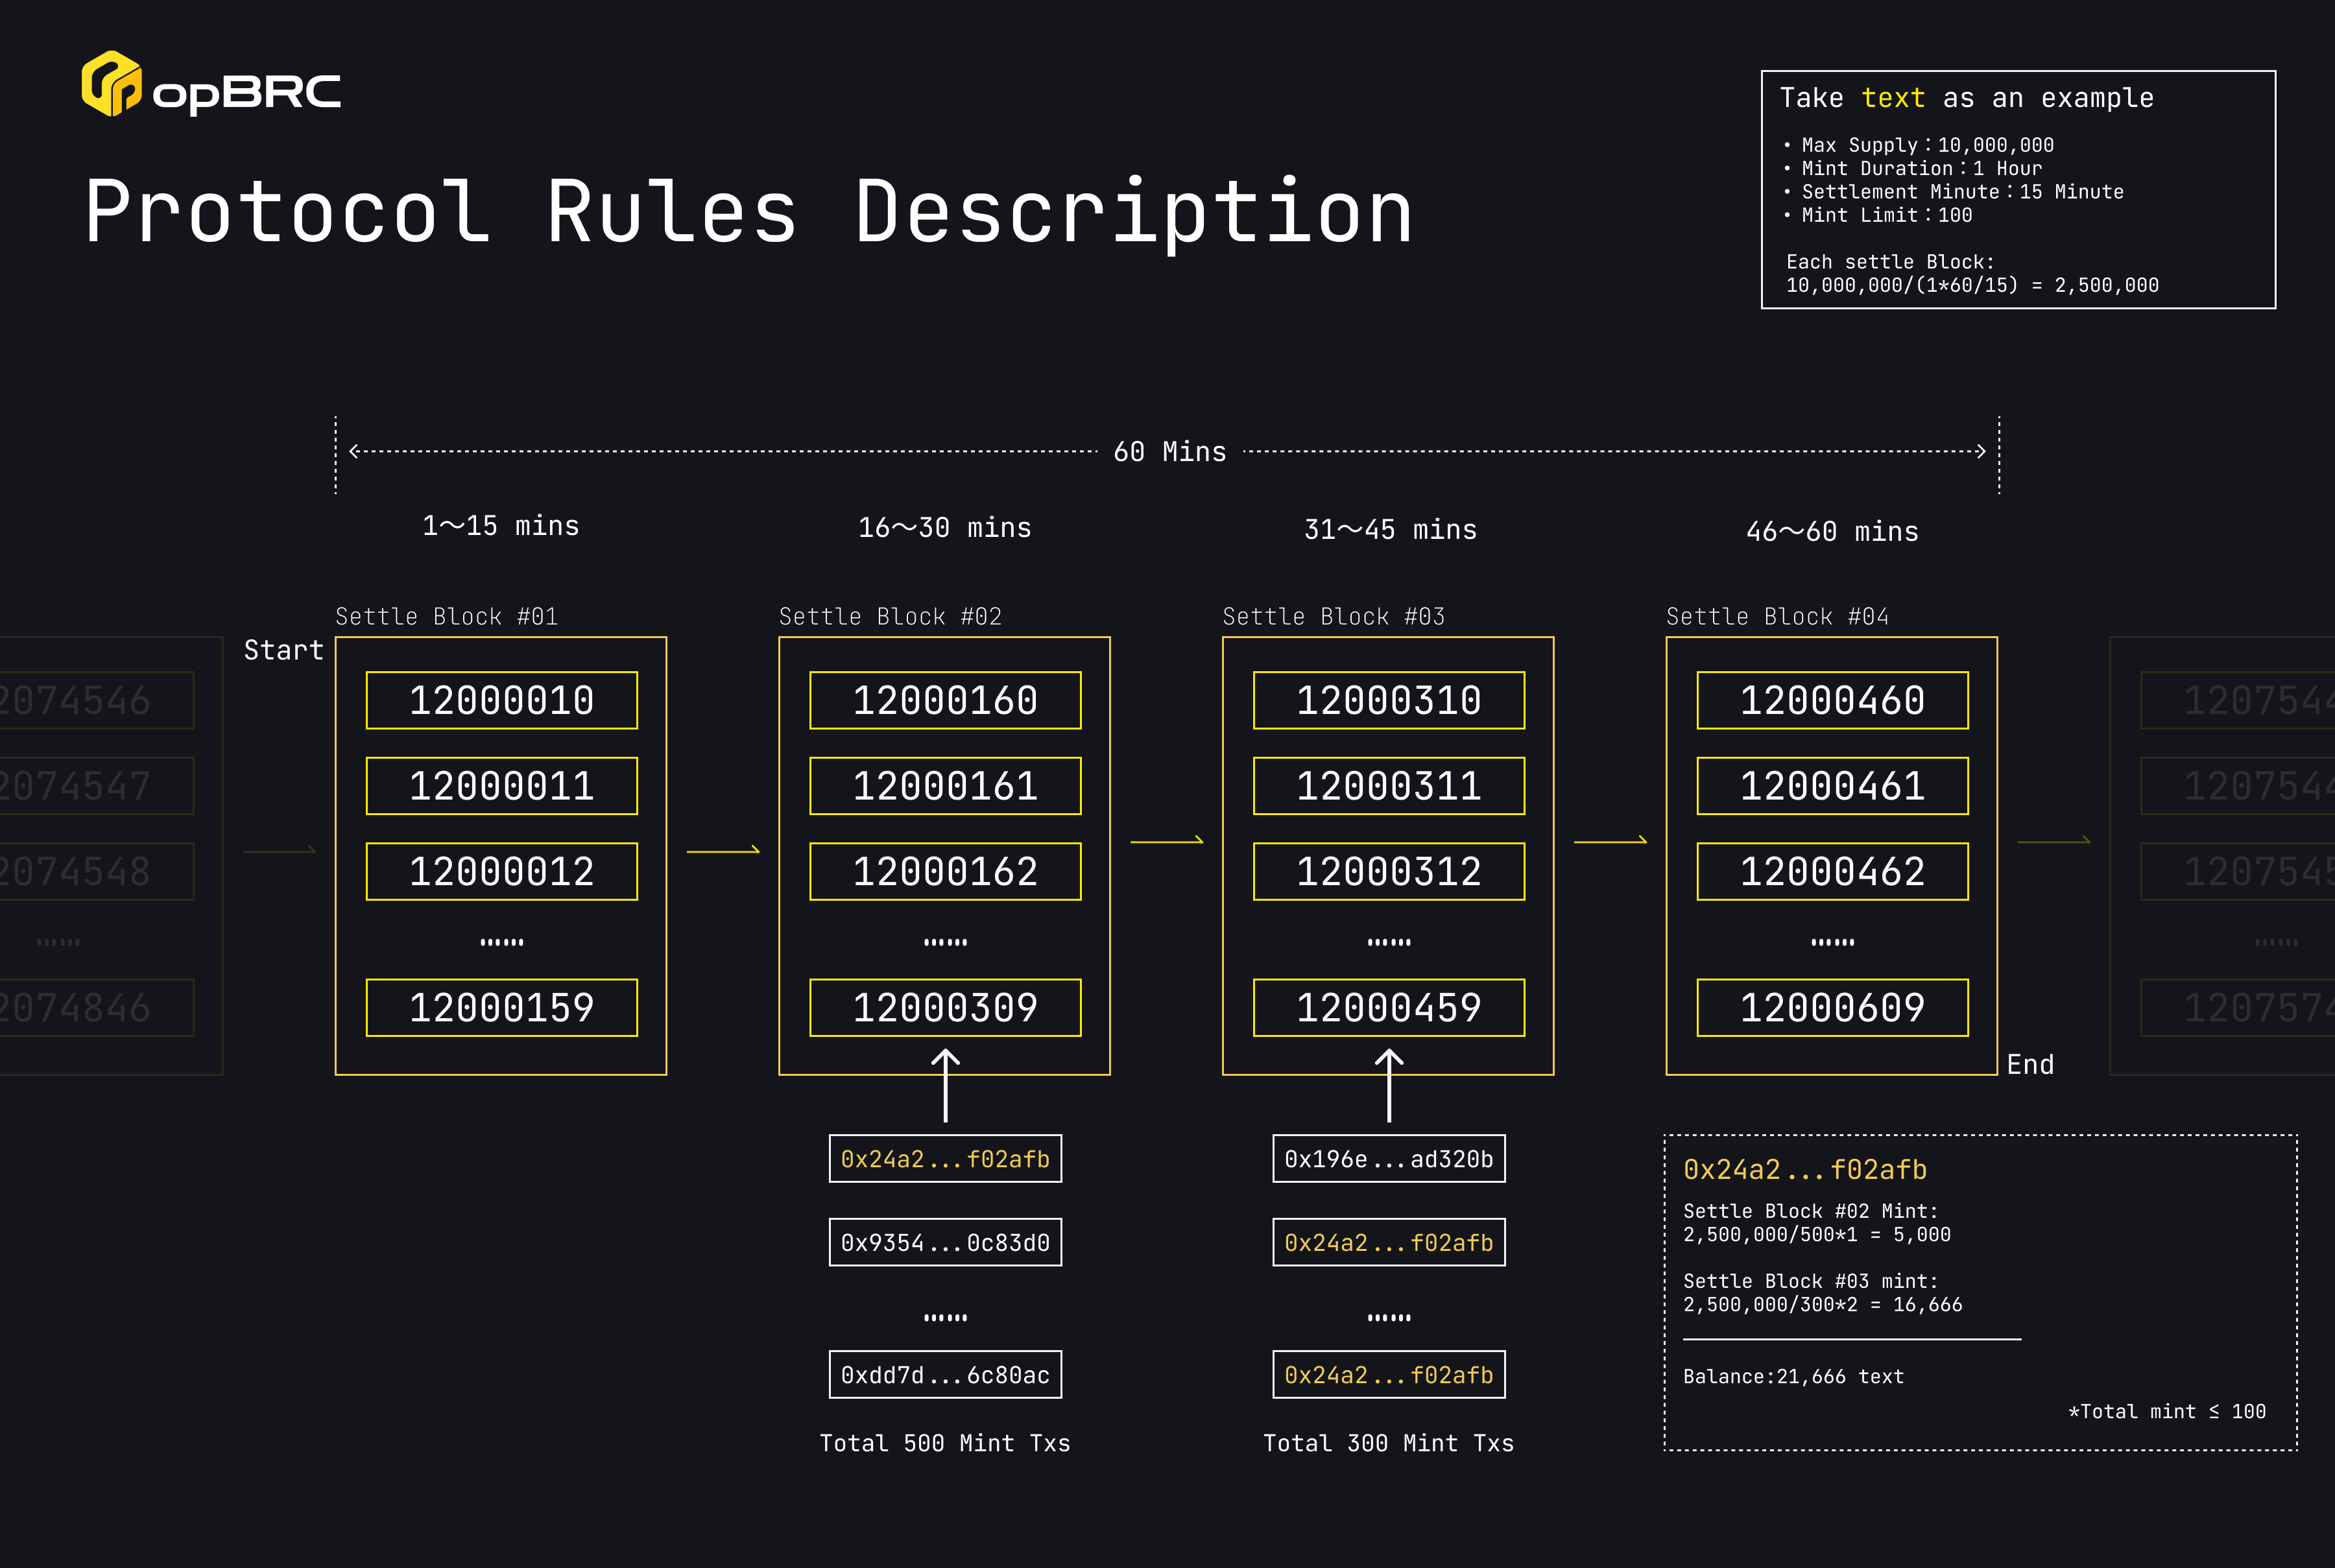
Task: Open the Settle Block #04 header
Action: click(1778, 616)
